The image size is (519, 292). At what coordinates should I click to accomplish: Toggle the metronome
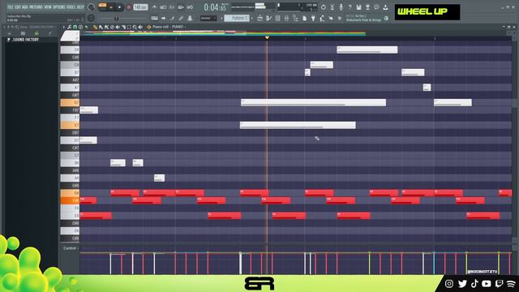tap(154, 7)
